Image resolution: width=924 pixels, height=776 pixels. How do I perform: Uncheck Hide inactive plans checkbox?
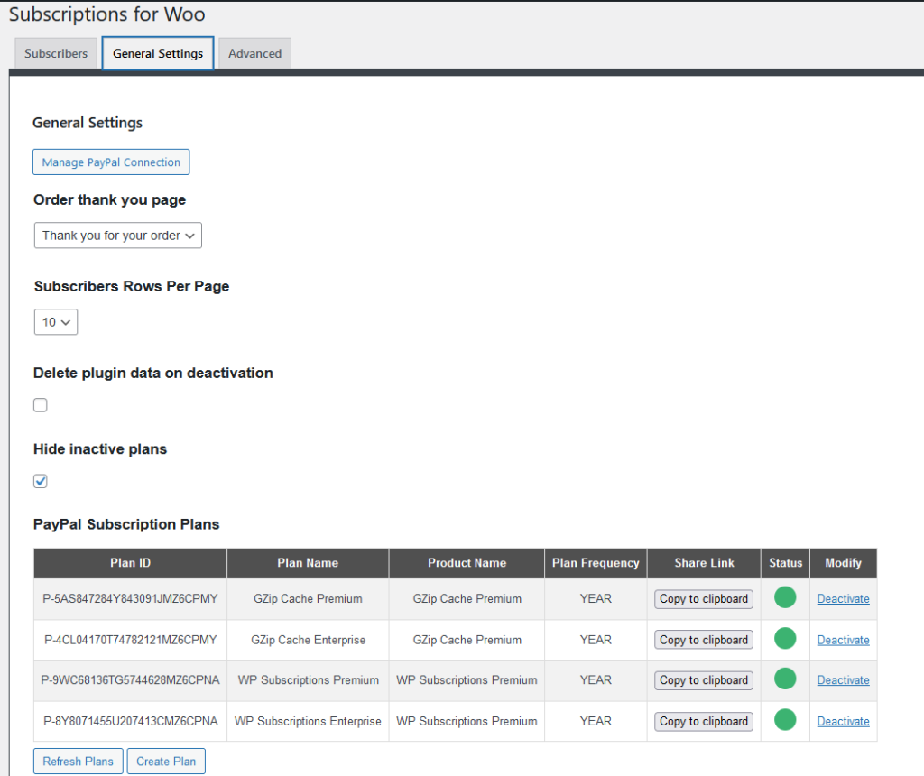tap(40, 482)
